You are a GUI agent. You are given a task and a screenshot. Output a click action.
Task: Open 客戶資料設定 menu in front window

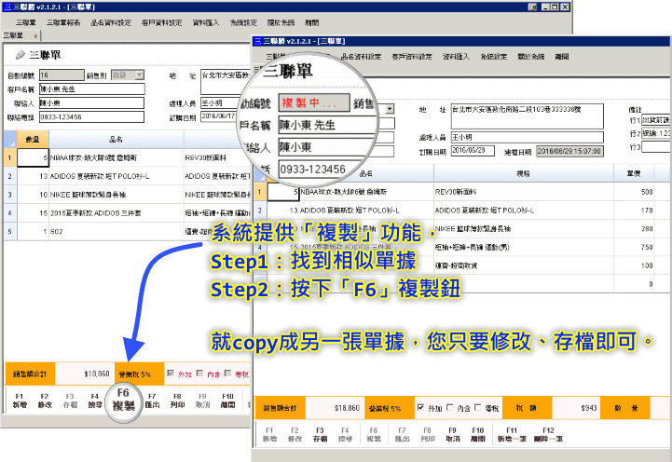tap(412, 57)
